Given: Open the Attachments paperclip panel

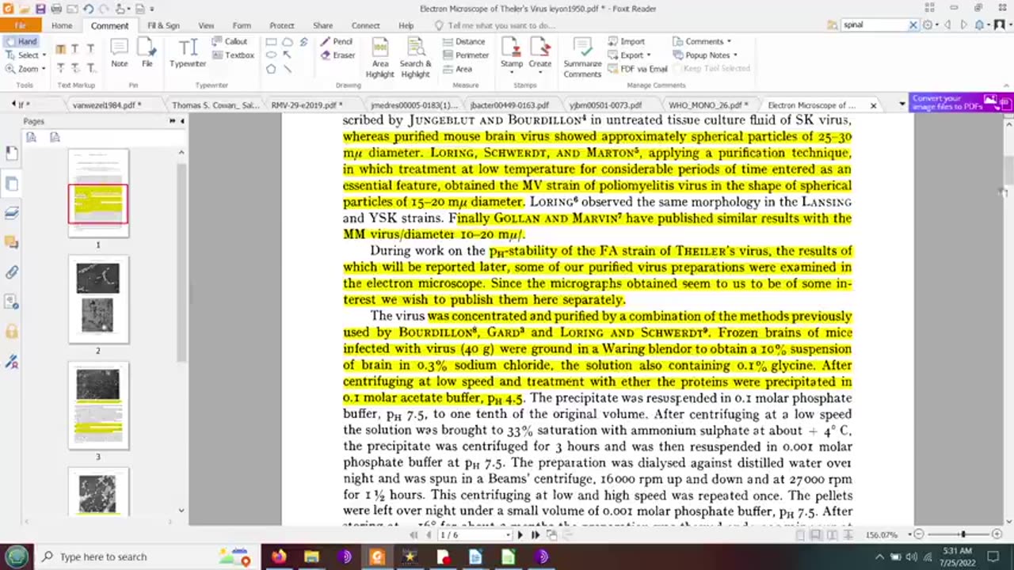Looking at the screenshot, I should point(12,272).
